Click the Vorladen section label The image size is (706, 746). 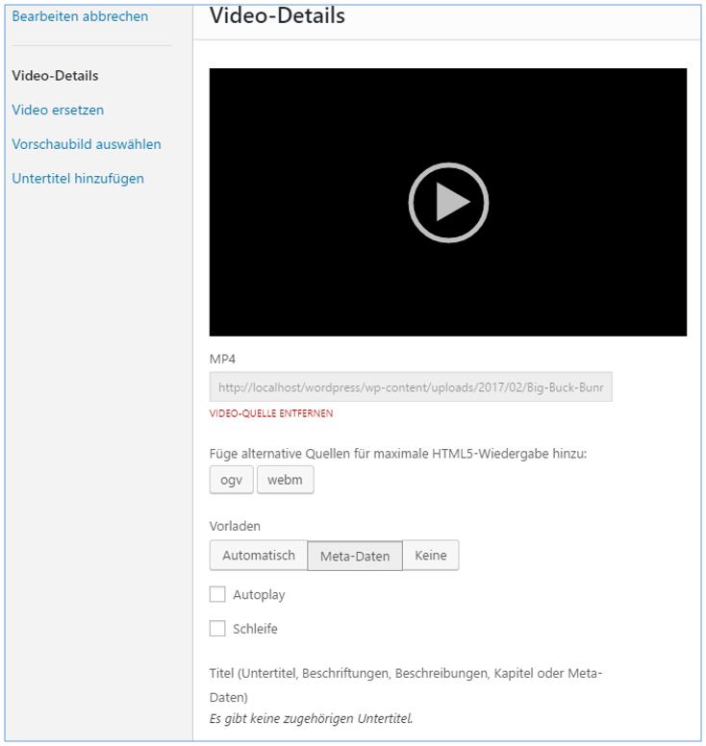[x=235, y=527]
